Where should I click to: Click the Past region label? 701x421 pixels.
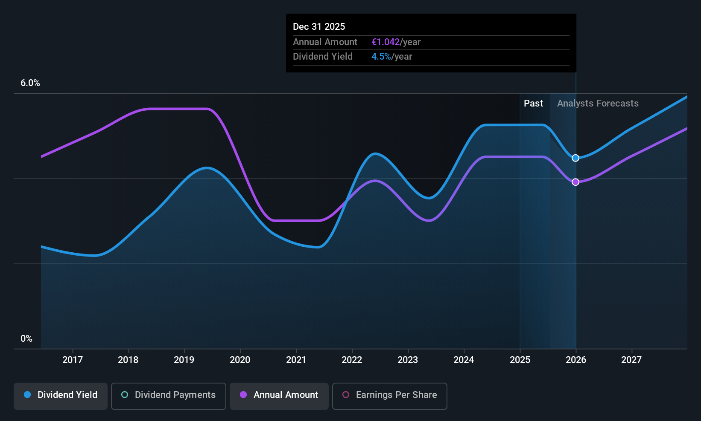533,103
